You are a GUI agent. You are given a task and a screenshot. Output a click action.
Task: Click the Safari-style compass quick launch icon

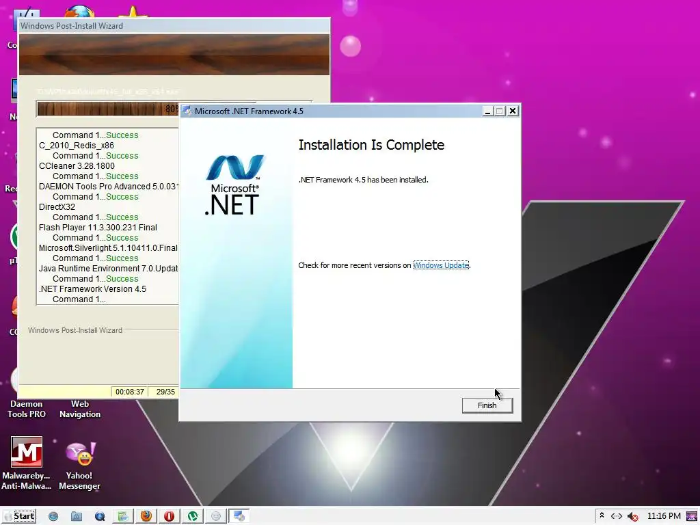[x=53, y=517]
